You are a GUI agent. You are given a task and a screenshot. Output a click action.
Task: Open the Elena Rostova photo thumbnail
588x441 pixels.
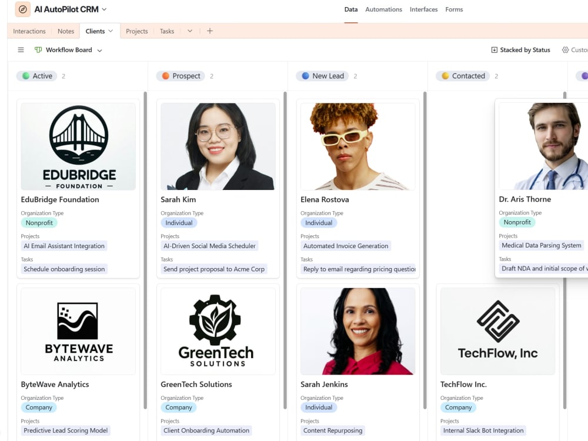(358, 146)
